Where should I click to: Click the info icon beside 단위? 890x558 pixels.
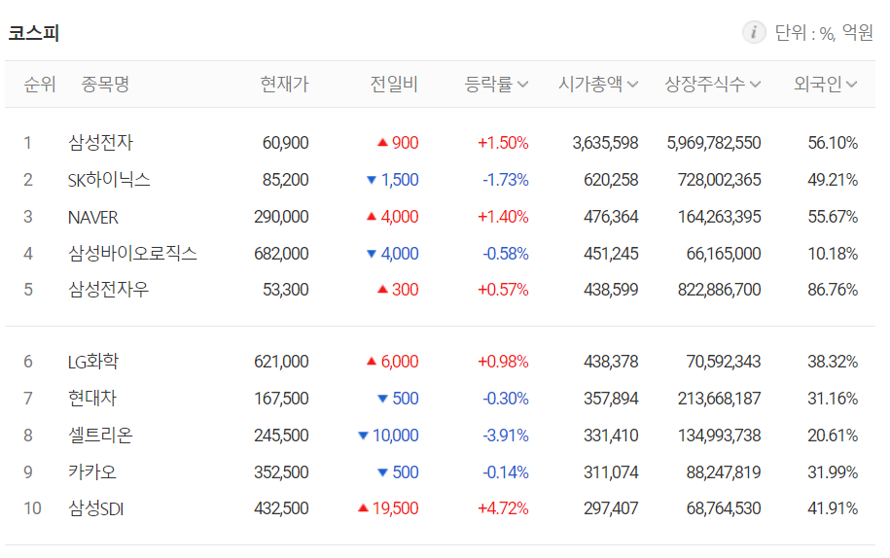754,32
